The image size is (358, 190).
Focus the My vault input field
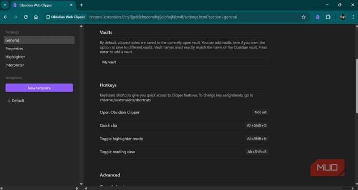click(184, 62)
